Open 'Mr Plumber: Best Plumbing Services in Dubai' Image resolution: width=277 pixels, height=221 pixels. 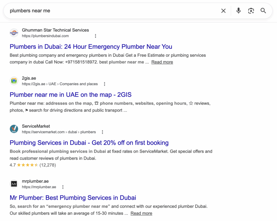click(72, 198)
